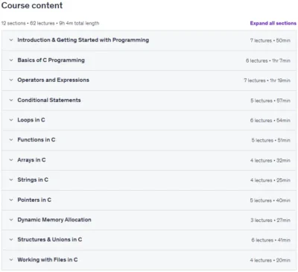The image size is (298, 272).
Task: Click chevron icon next to Functions in C
Action: 11,140
